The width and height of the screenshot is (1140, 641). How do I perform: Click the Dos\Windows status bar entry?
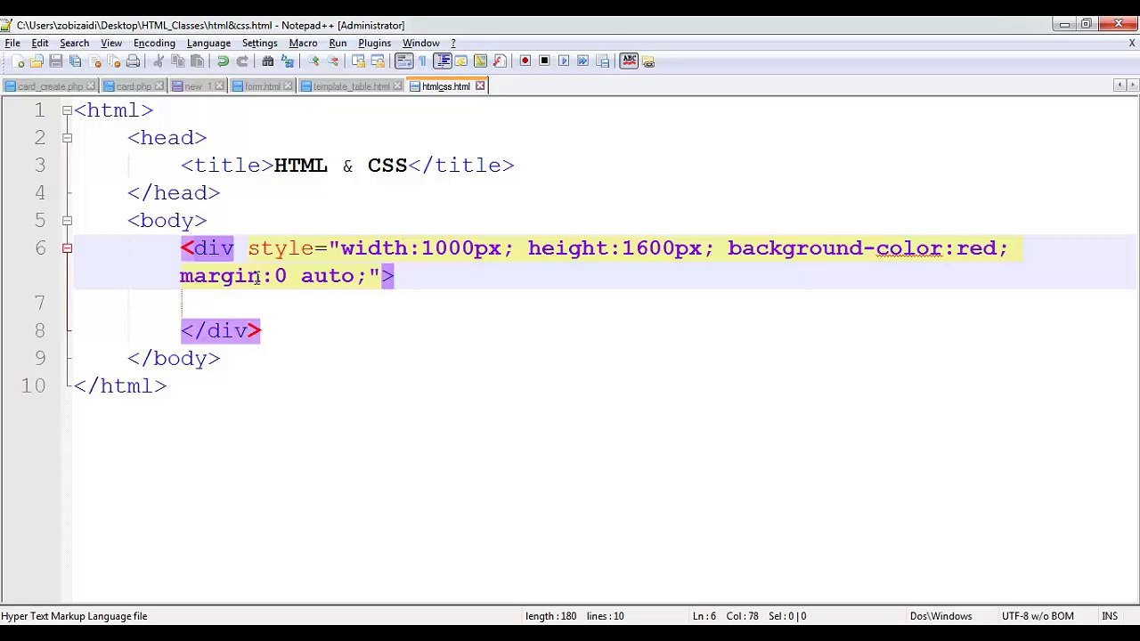[x=940, y=616]
